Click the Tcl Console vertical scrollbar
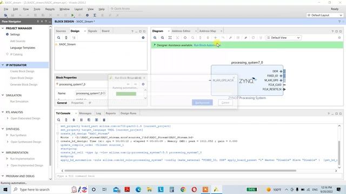346x194 pixels. pyautogui.click(x=339, y=153)
